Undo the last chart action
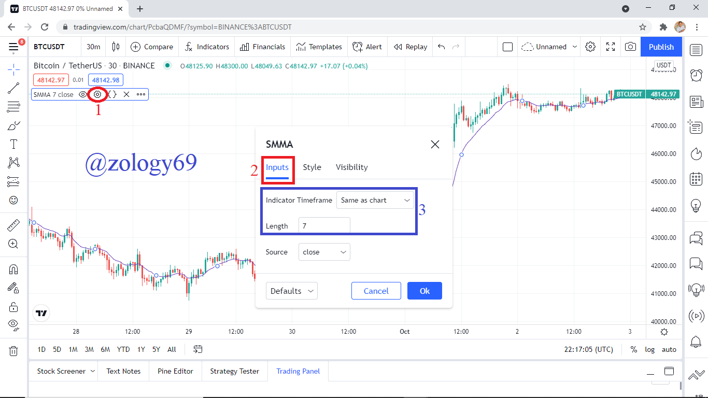 442,47
